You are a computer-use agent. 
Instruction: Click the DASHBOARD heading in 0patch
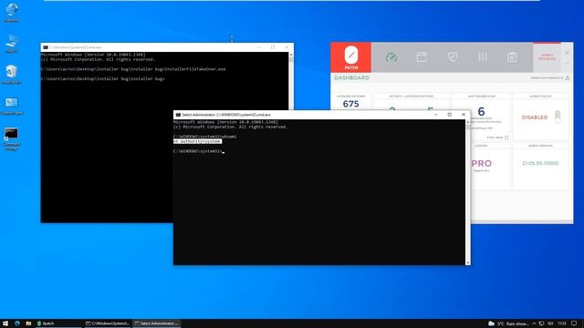click(351, 77)
